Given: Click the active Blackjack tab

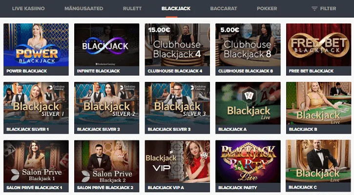Looking at the screenshot, I should click(x=176, y=9).
